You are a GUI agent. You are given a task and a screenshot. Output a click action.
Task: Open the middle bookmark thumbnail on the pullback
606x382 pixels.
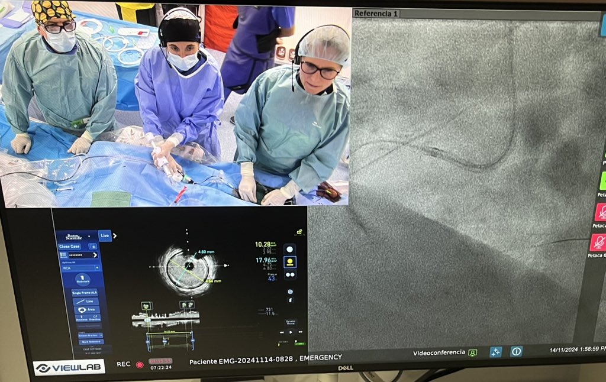tap(183, 305)
